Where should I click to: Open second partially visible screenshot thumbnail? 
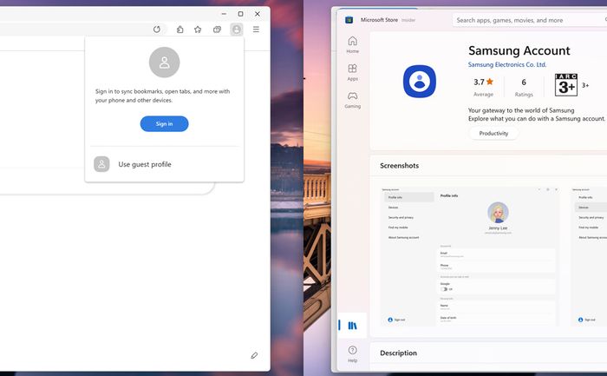(589, 256)
